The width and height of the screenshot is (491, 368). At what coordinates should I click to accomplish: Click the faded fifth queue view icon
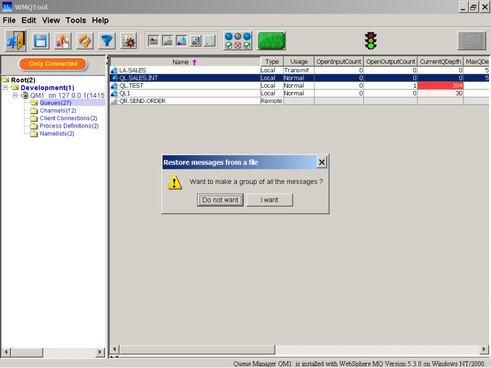pos(210,41)
